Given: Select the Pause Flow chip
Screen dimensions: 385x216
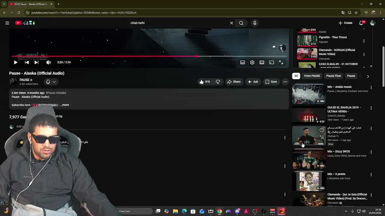Looking at the screenshot, I should [334, 76].
